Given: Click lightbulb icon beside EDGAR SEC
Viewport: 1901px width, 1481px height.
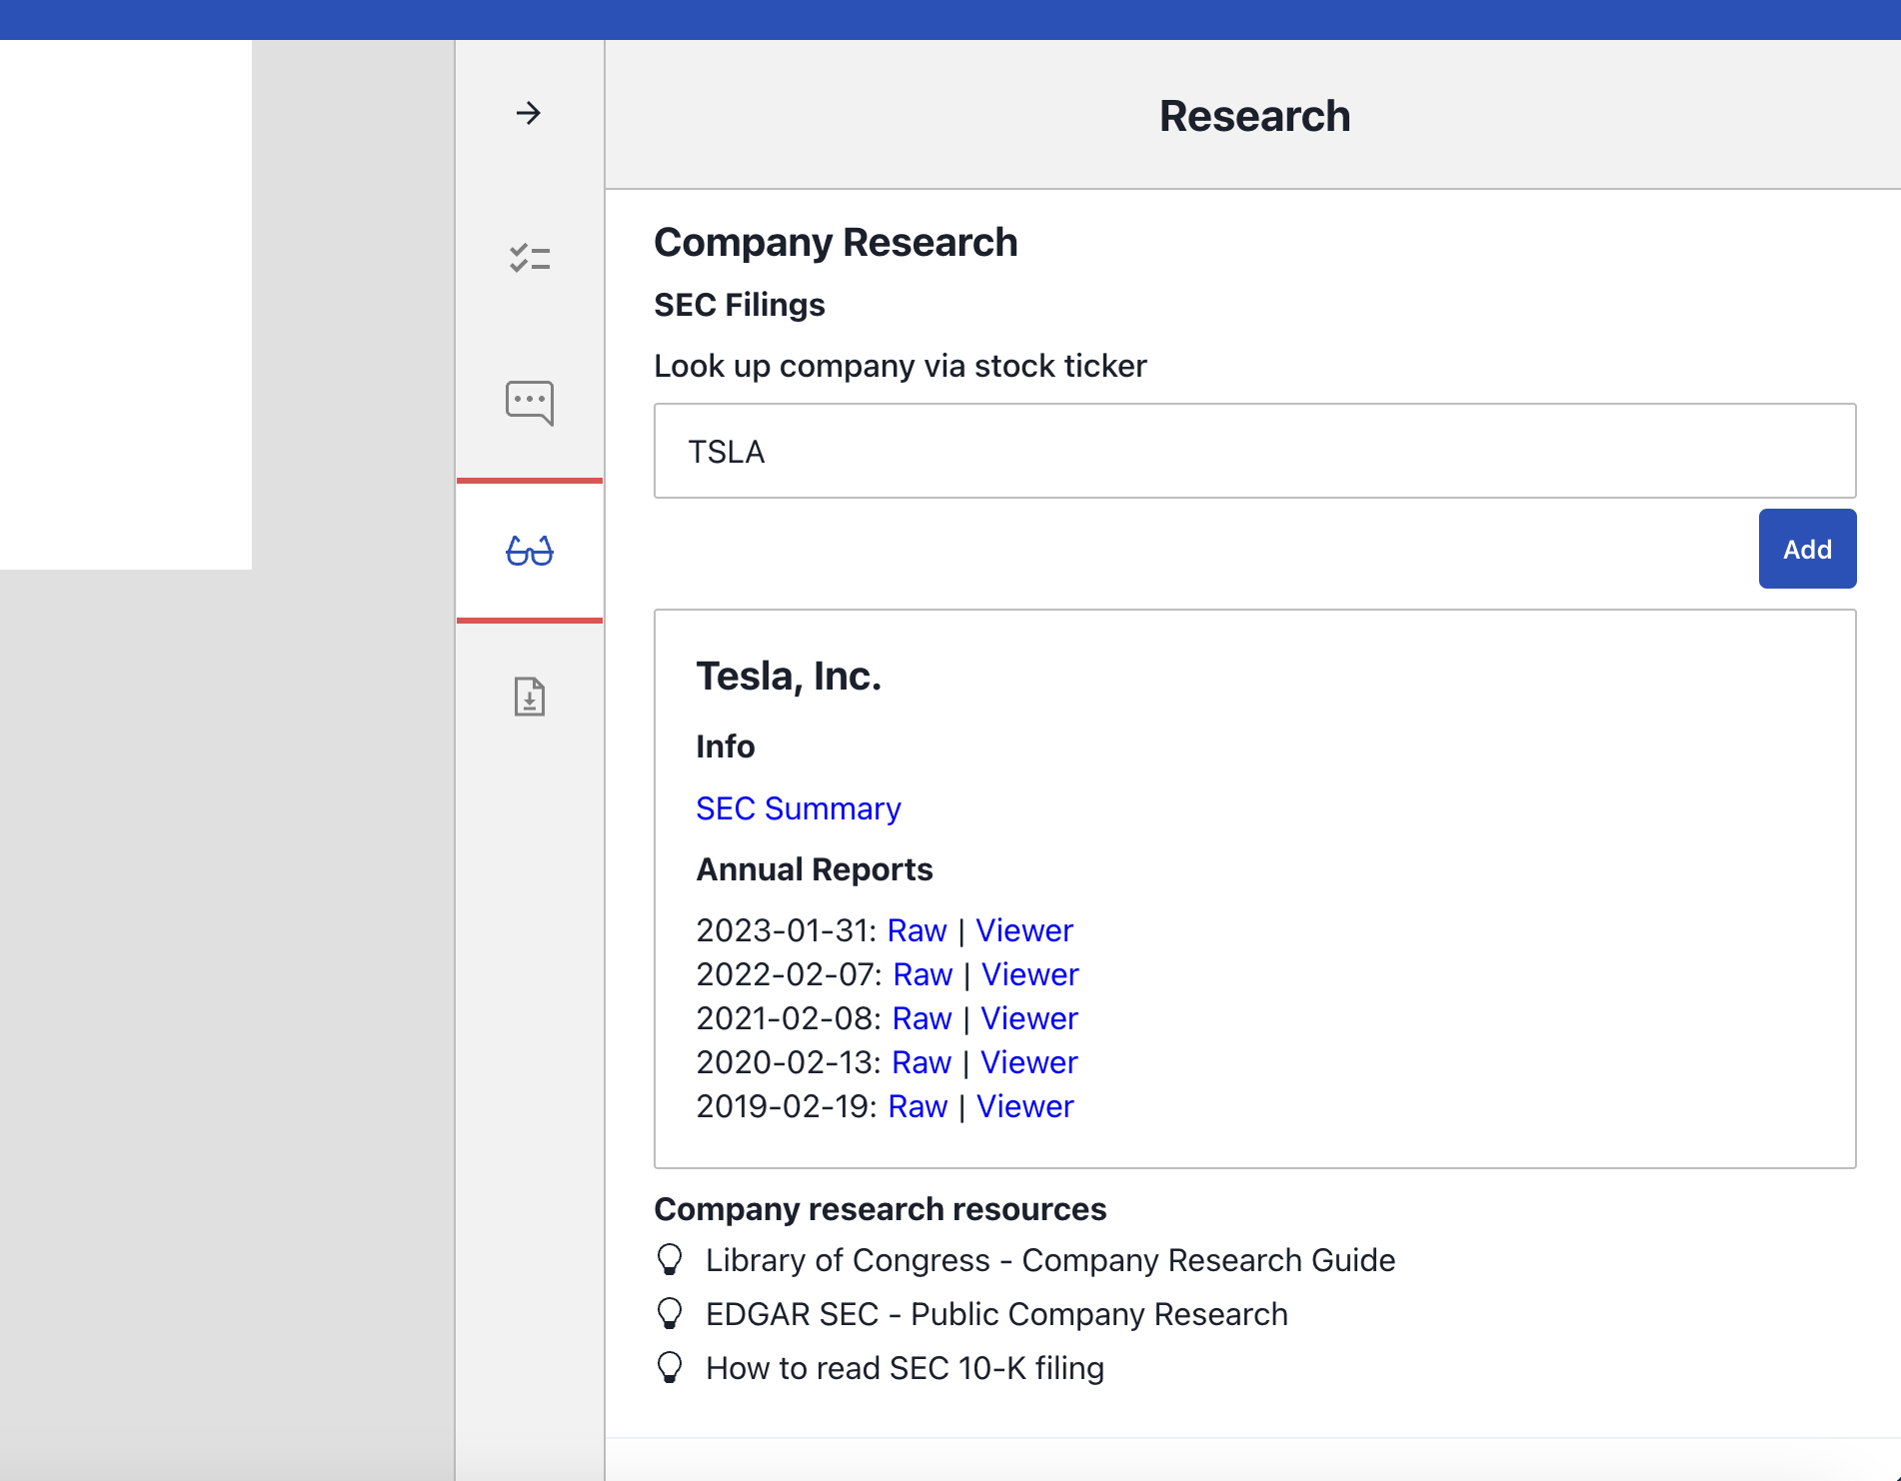Looking at the screenshot, I should click(x=670, y=1313).
